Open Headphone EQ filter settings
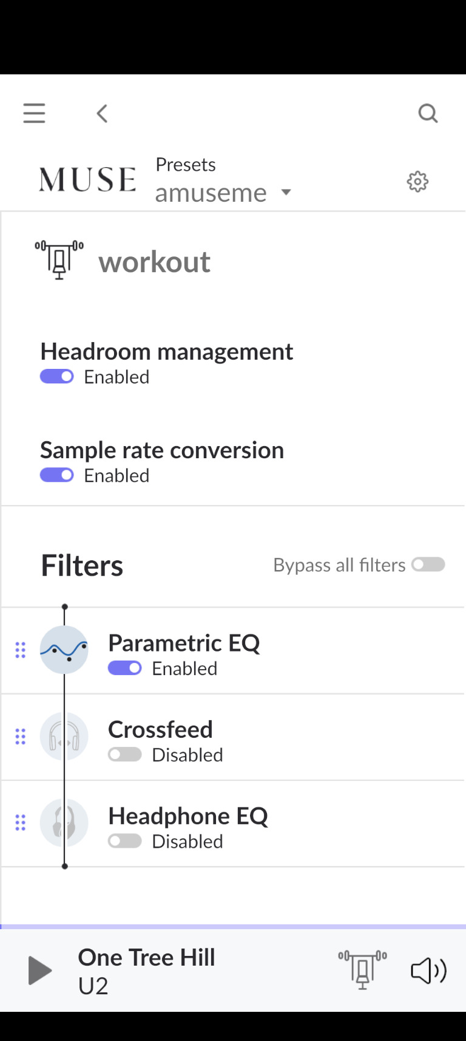The height and width of the screenshot is (1041, 466). [x=233, y=823]
